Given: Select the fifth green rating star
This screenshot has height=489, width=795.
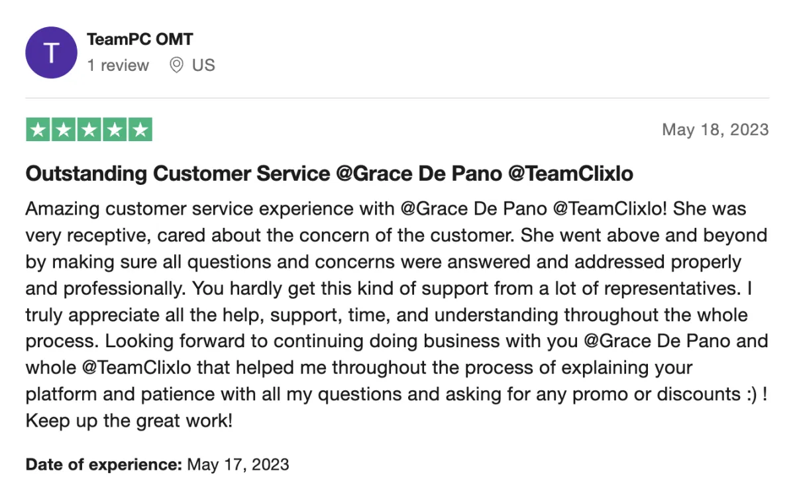Looking at the screenshot, I should pyautogui.click(x=140, y=130).
